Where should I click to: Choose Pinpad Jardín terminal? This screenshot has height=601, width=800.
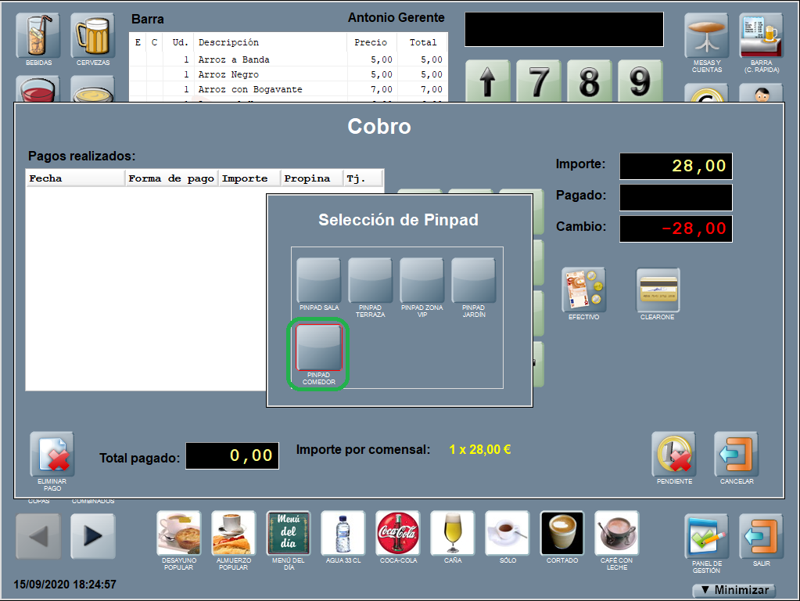(x=473, y=280)
